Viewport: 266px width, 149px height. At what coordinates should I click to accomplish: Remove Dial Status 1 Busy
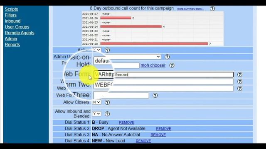click(x=126, y=123)
